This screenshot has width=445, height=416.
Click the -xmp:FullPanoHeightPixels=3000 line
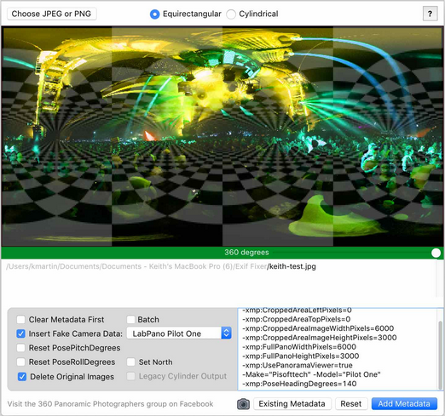pos(301,356)
